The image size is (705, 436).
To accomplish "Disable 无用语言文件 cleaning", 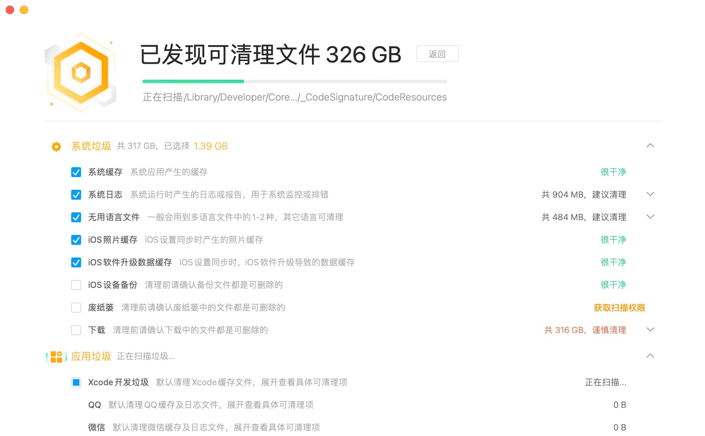I will [76, 217].
